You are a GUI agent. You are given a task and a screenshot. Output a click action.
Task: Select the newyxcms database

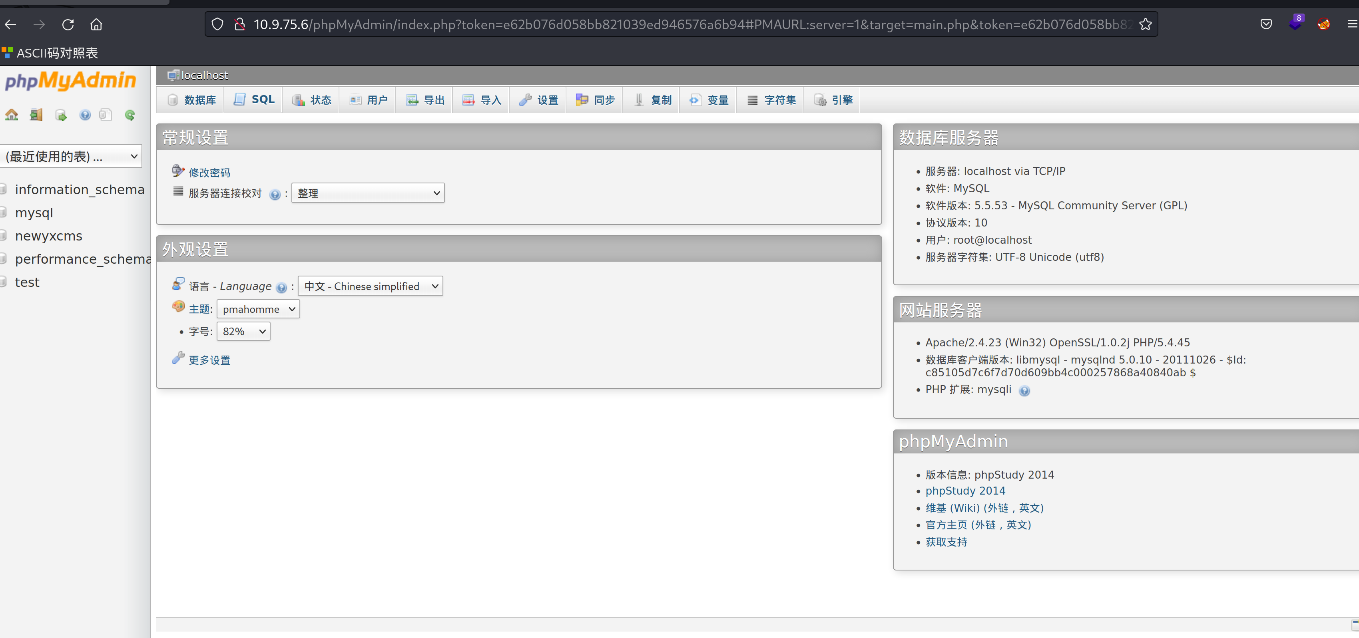pos(48,236)
